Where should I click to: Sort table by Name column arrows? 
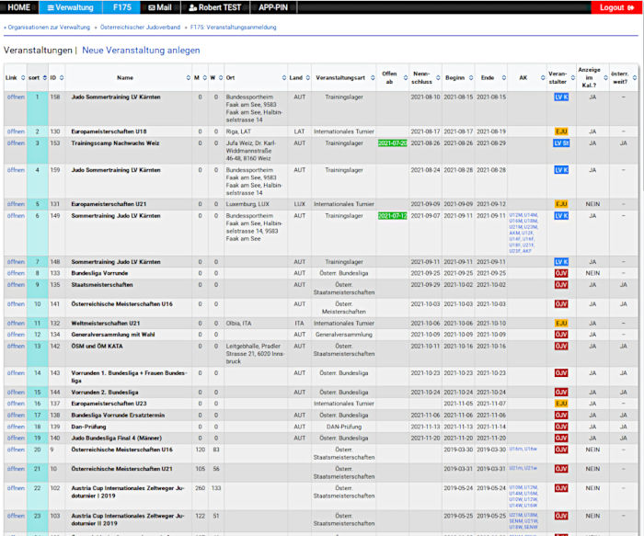188,77
